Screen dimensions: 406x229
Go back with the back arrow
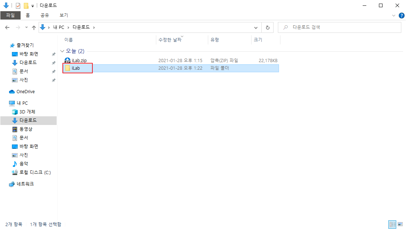[x=7, y=27]
